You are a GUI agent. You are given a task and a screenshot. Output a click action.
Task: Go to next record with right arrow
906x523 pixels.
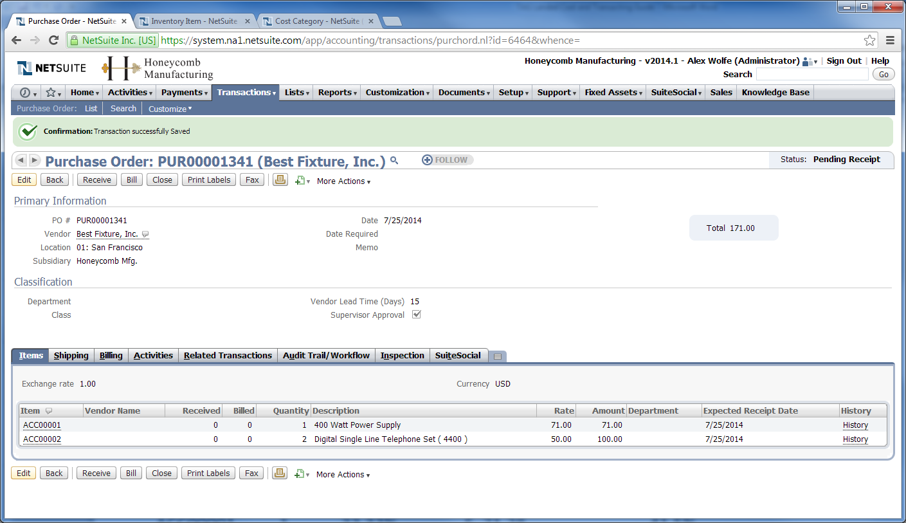[x=35, y=160]
